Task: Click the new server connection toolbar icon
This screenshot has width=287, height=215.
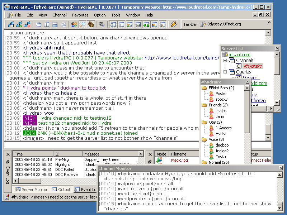Action: pyautogui.click(x=11, y=24)
